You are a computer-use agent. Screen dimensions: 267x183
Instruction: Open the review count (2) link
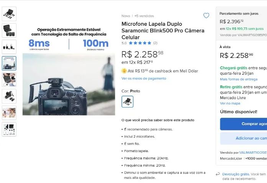[155, 43]
